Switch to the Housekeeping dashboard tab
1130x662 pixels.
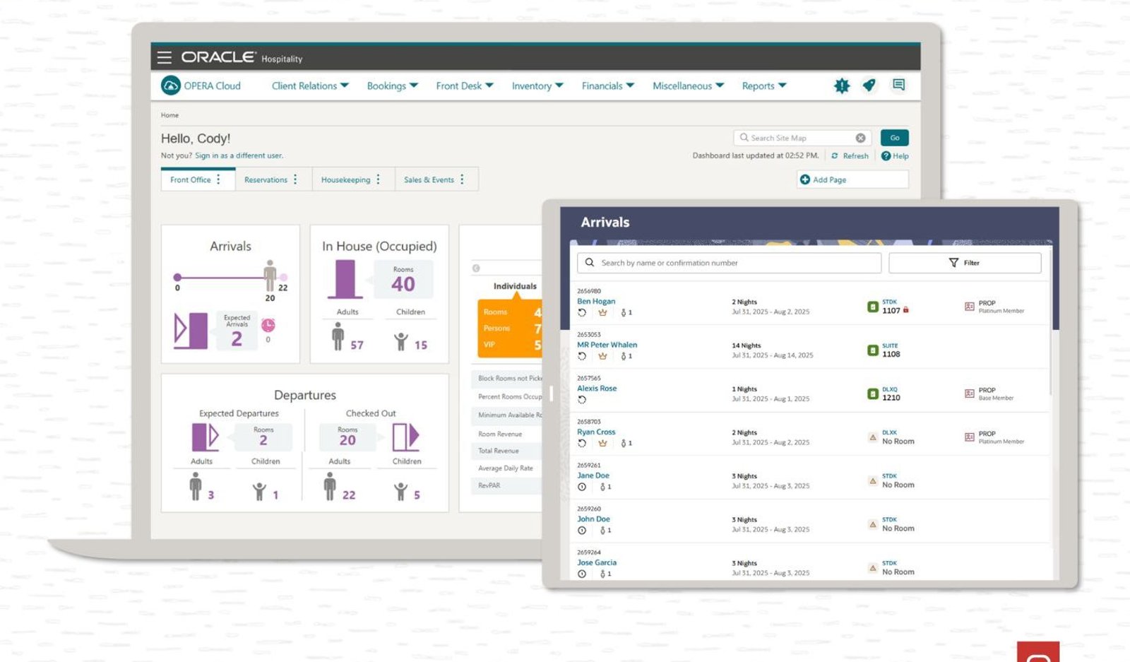pos(345,179)
